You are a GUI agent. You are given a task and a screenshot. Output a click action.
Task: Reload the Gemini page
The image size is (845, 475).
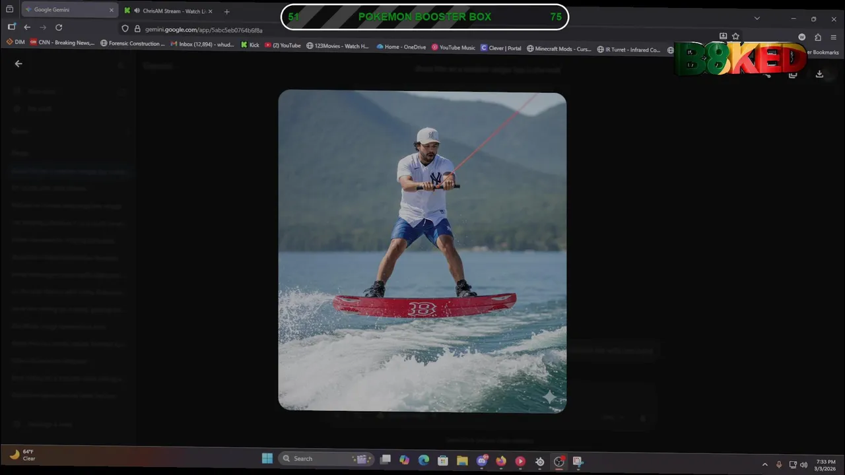point(59,27)
